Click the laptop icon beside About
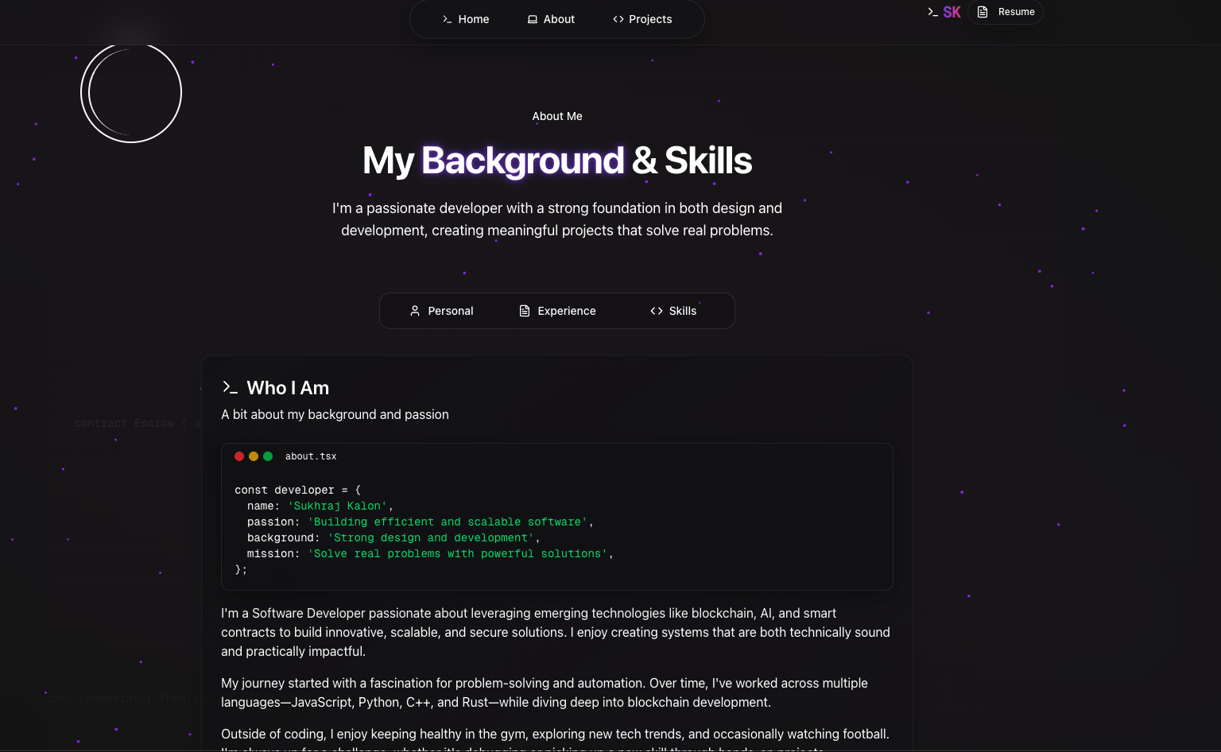Screen dimensions: 1221x752 pos(533,19)
